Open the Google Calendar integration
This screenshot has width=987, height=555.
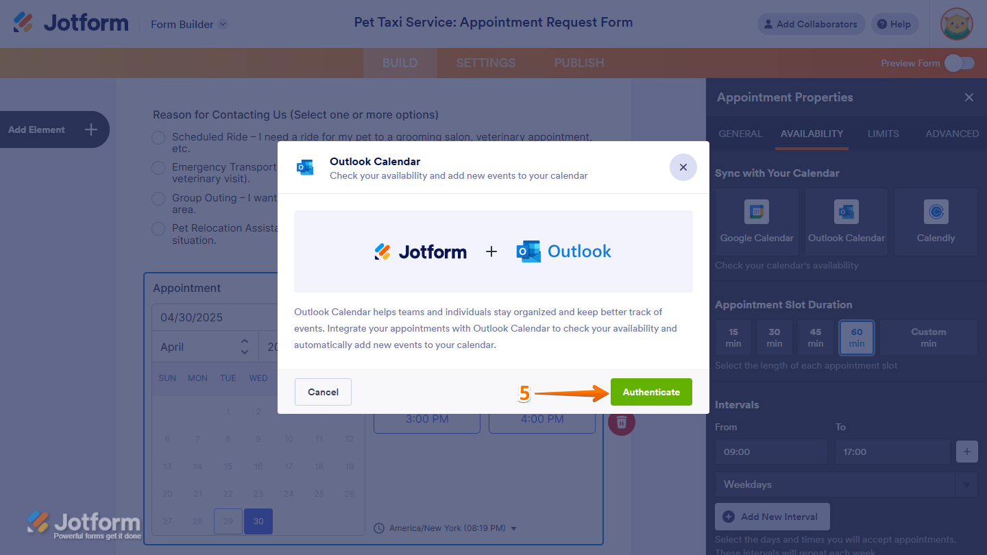pos(757,221)
